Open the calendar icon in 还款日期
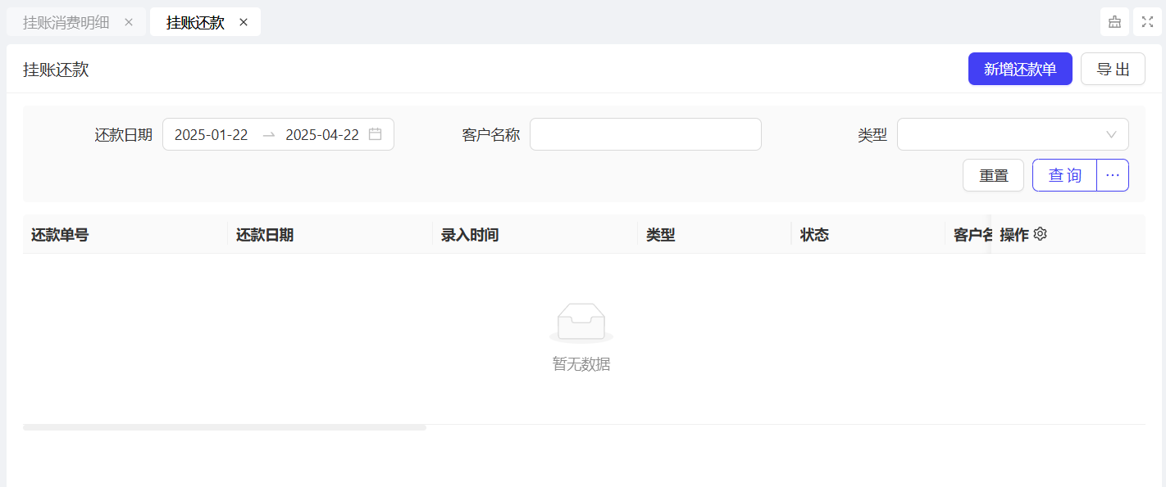Image resolution: width=1166 pixels, height=487 pixels. point(375,134)
